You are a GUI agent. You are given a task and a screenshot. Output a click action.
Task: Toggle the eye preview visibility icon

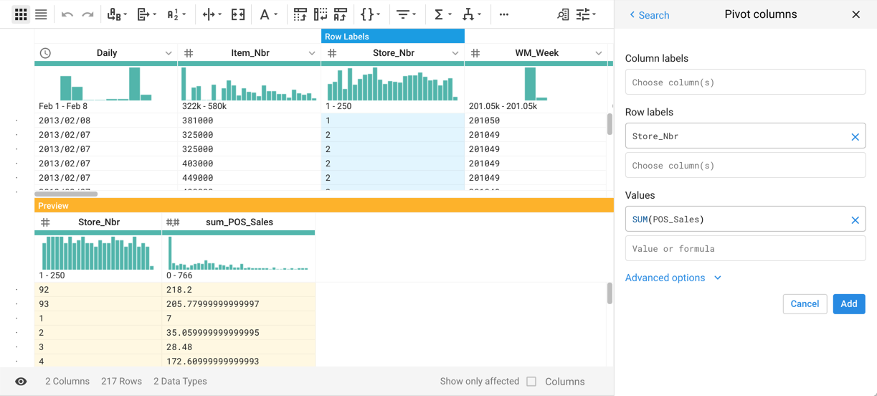pyautogui.click(x=21, y=382)
